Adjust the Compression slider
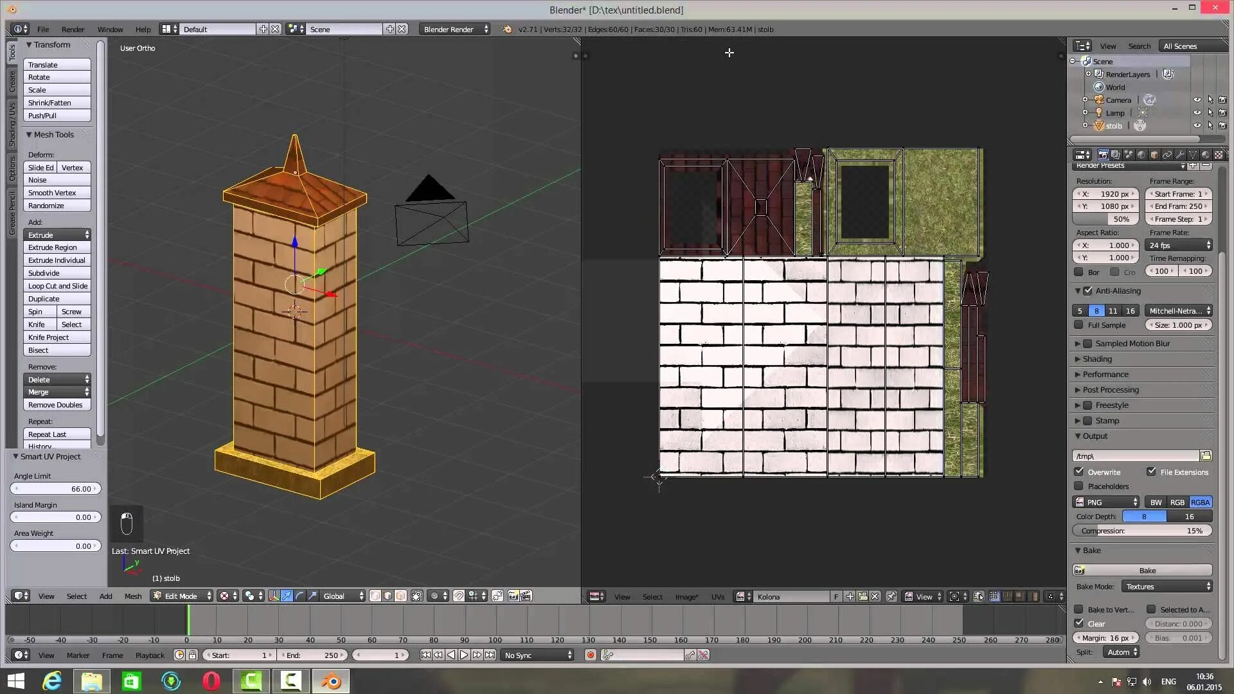This screenshot has width=1234, height=694. click(1142, 531)
